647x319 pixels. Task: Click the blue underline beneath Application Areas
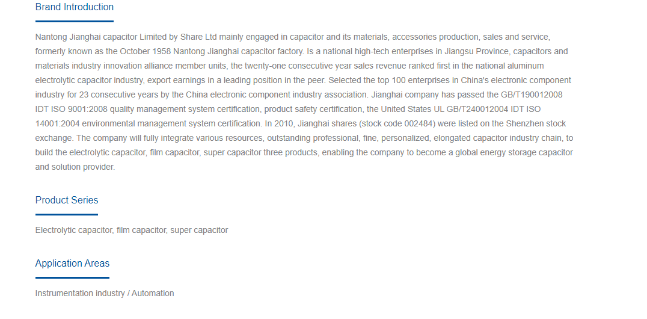point(72,277)
